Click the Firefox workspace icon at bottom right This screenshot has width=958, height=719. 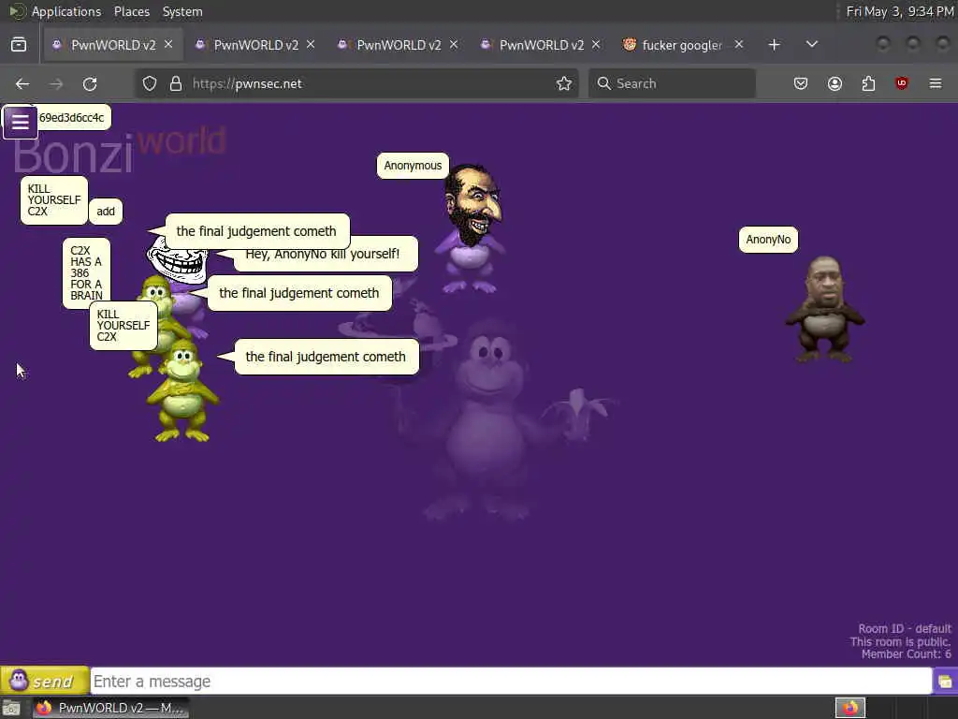click(x=849, y=708)
